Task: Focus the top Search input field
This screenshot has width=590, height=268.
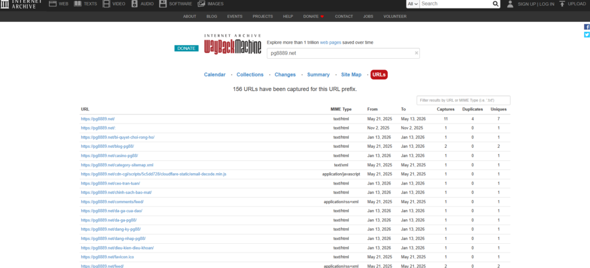Action: tap(456, 4)
